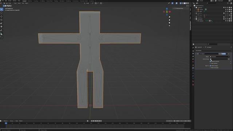233x131 pixels.
Task: Hide the Light object with its eye icon
Action: pos(228,11)
